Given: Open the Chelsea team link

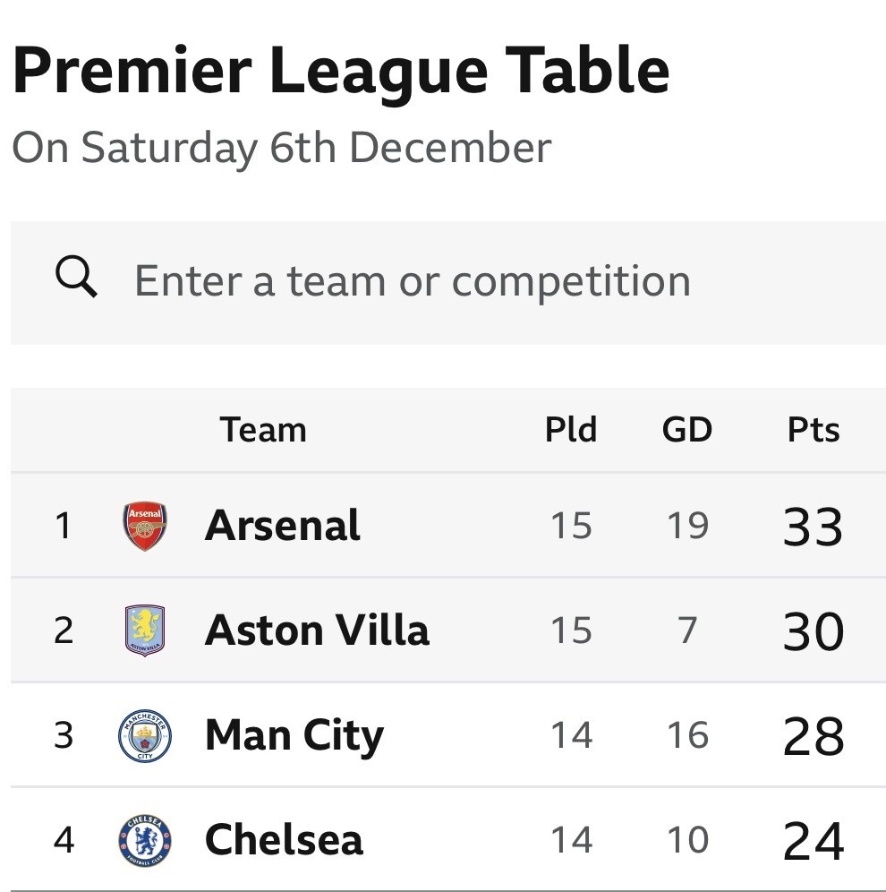Looking at the screenshot, I should coord(284,840).
